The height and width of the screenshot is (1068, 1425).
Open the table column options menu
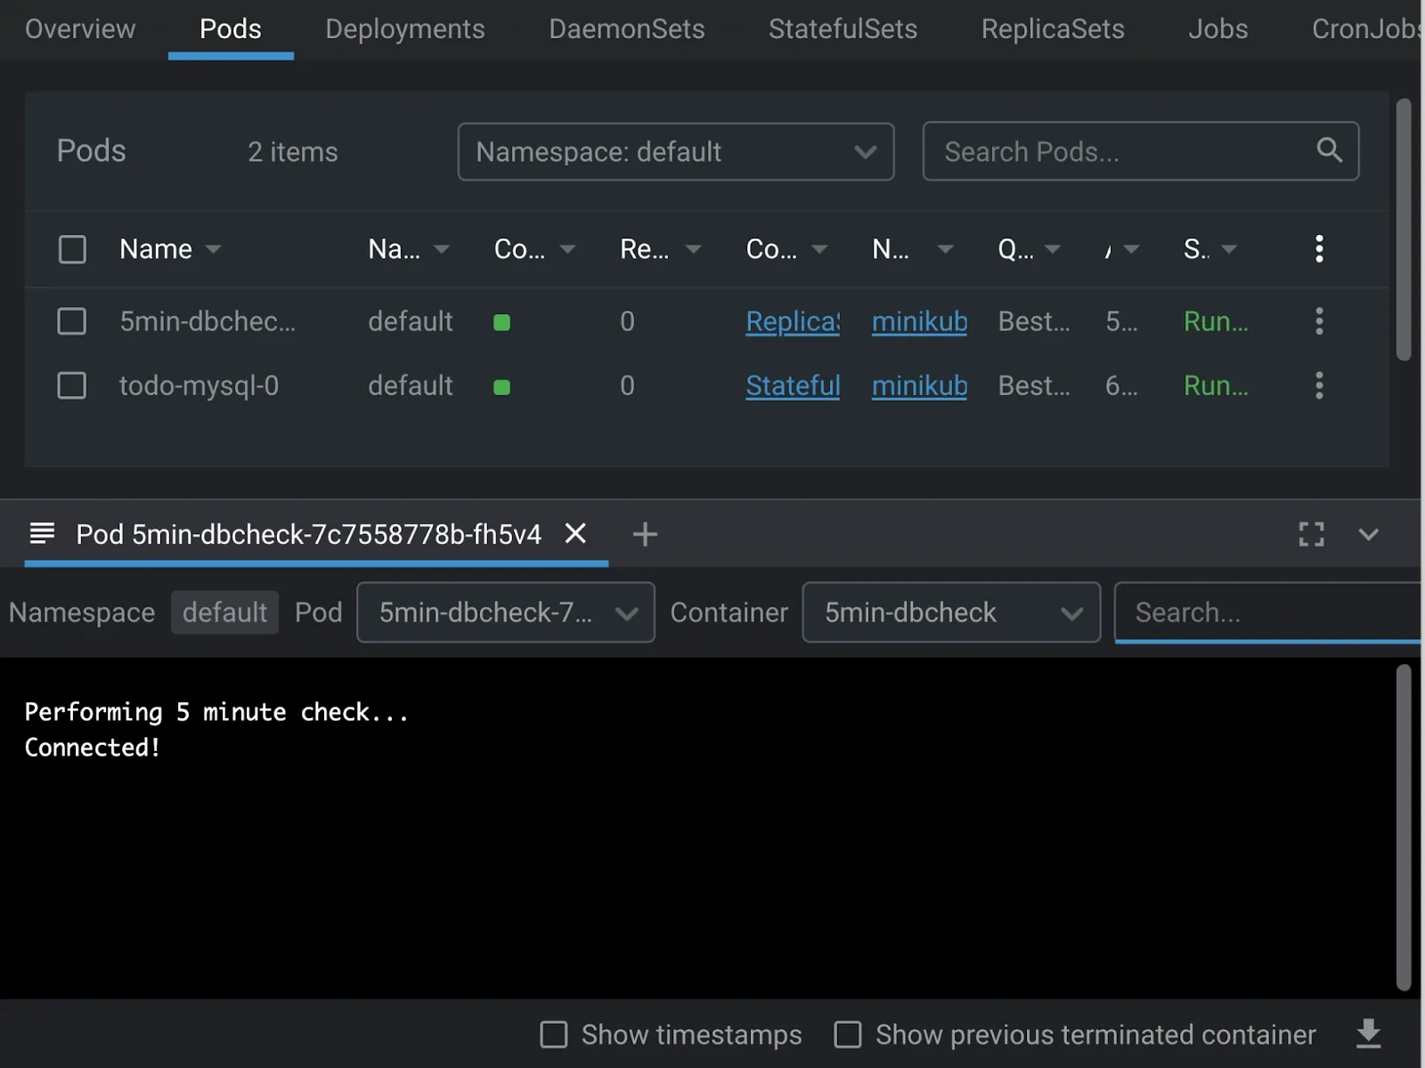[x=1319, y=249]
